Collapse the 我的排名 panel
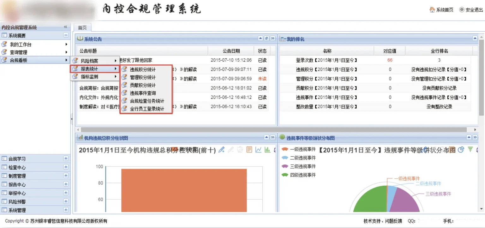The height and width of the screenshot is (228, 485). click(475, 39)
